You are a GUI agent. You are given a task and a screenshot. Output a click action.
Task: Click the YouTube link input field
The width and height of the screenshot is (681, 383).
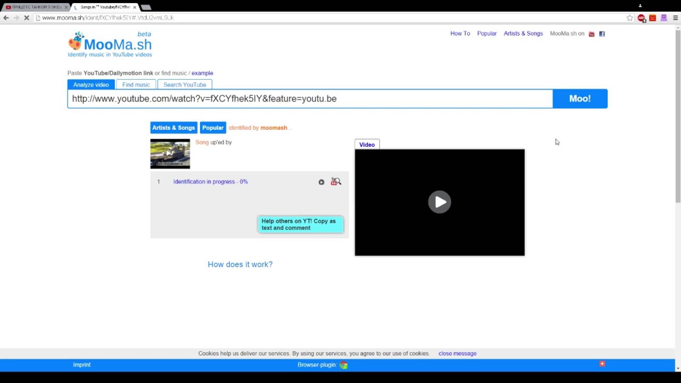(x=310, y=98)
